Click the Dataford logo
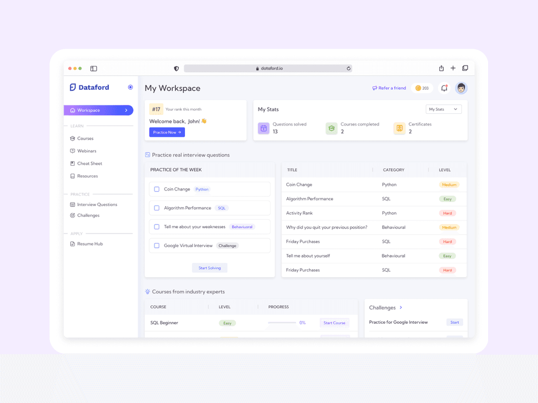The image size is (538, 403). (89, 88)
